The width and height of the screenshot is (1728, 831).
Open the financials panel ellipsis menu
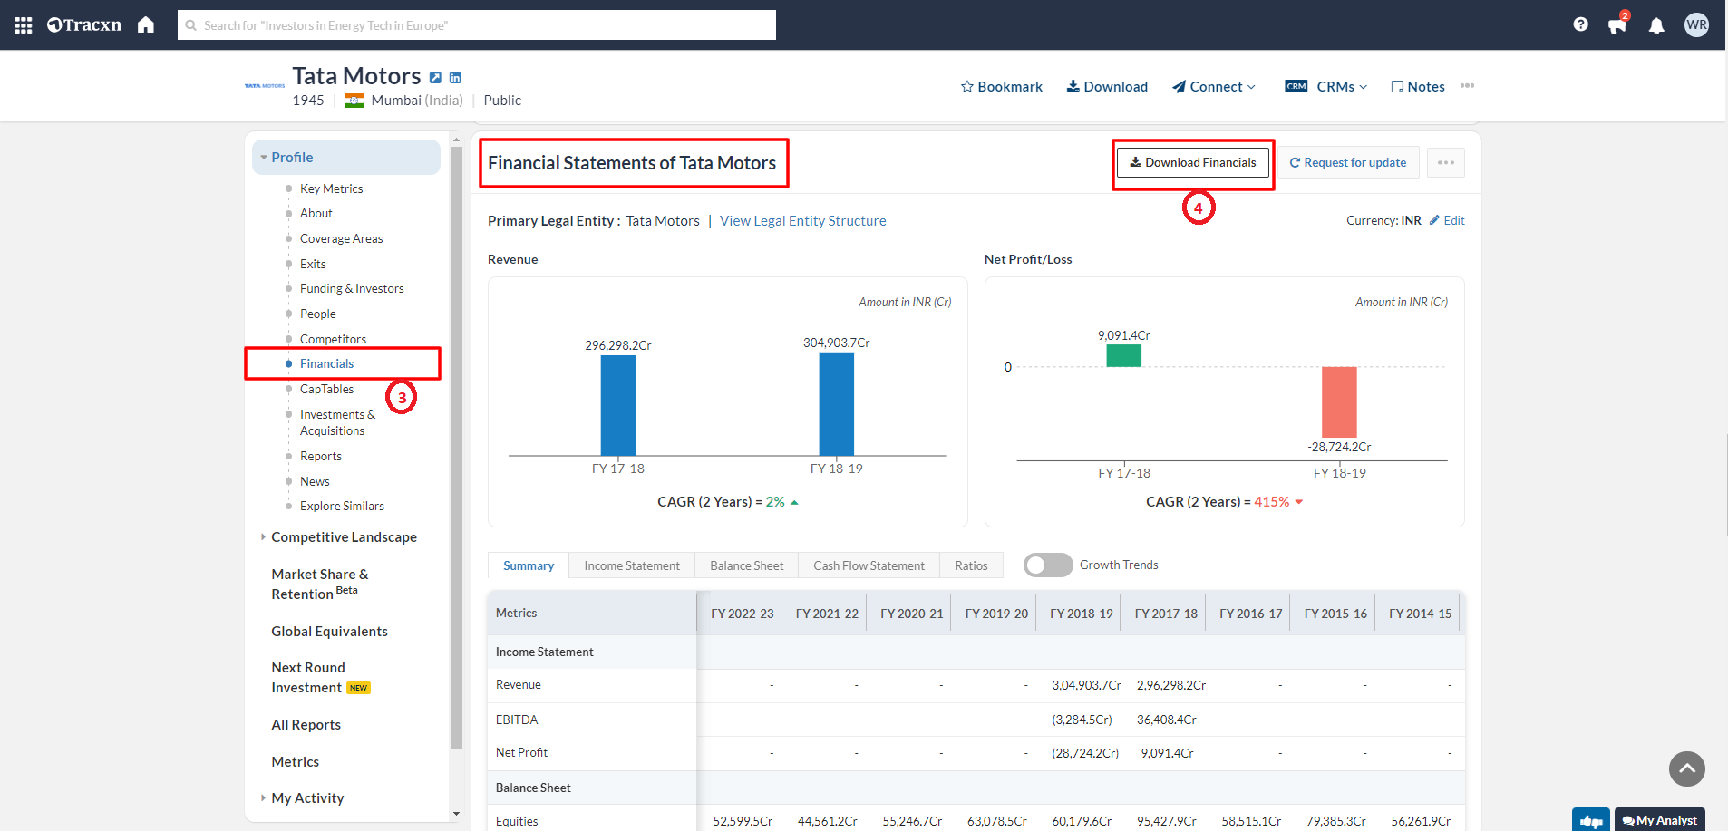(1446, 162)
